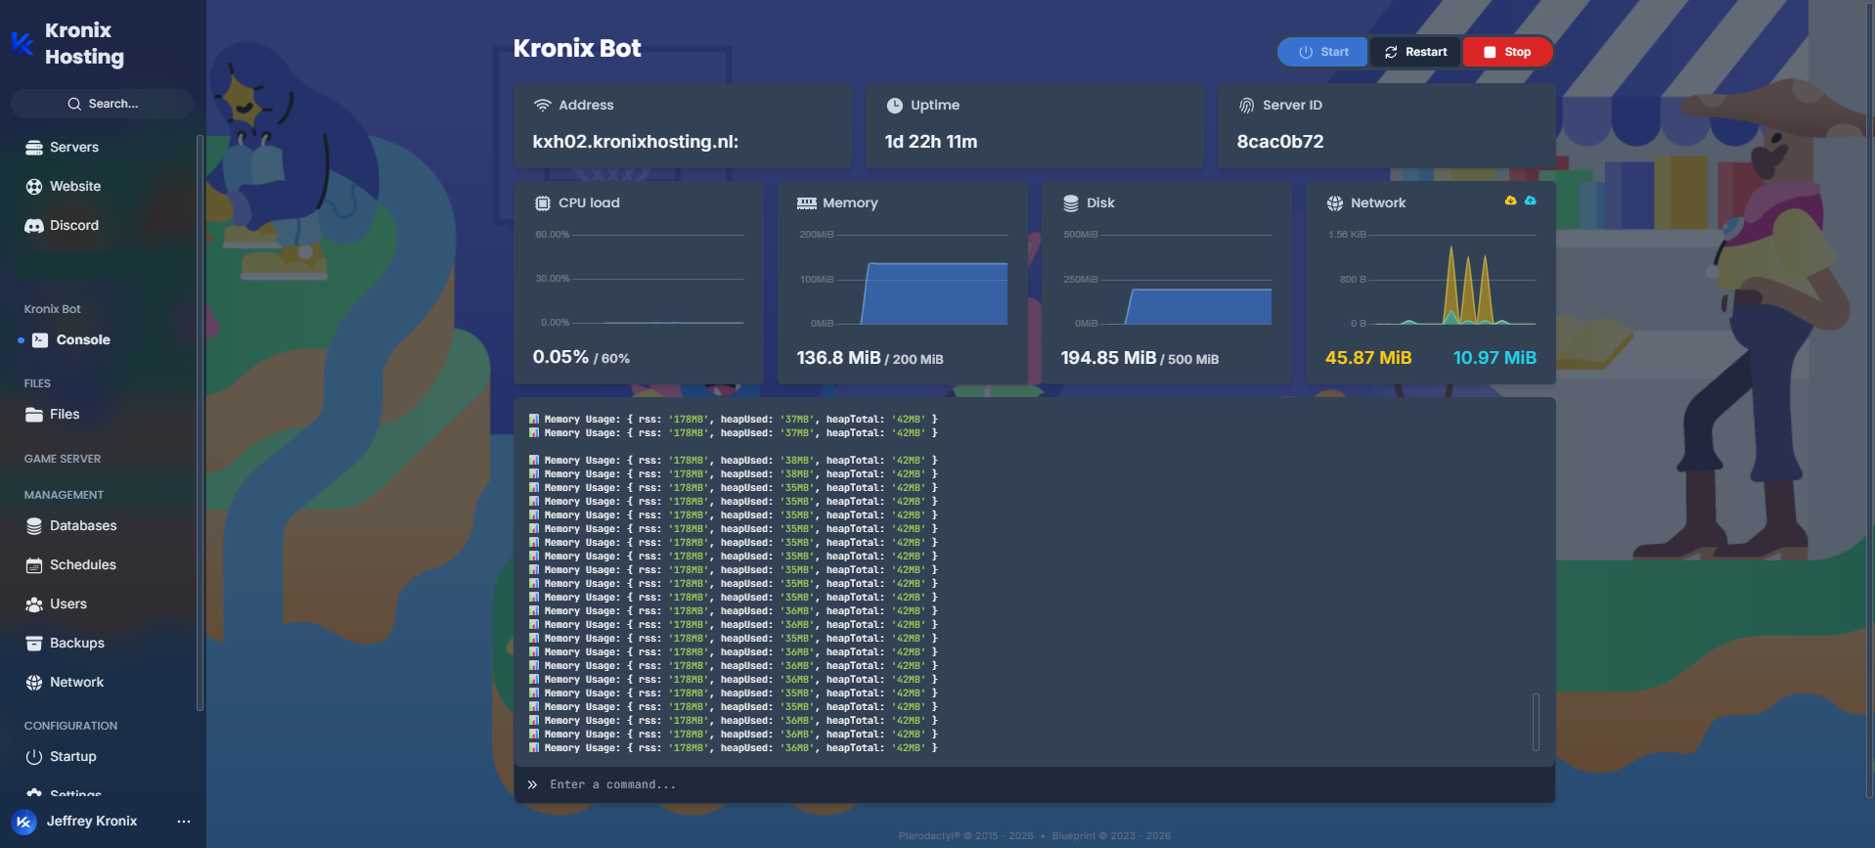Click the CPU load chip icon

pos(543,202)
